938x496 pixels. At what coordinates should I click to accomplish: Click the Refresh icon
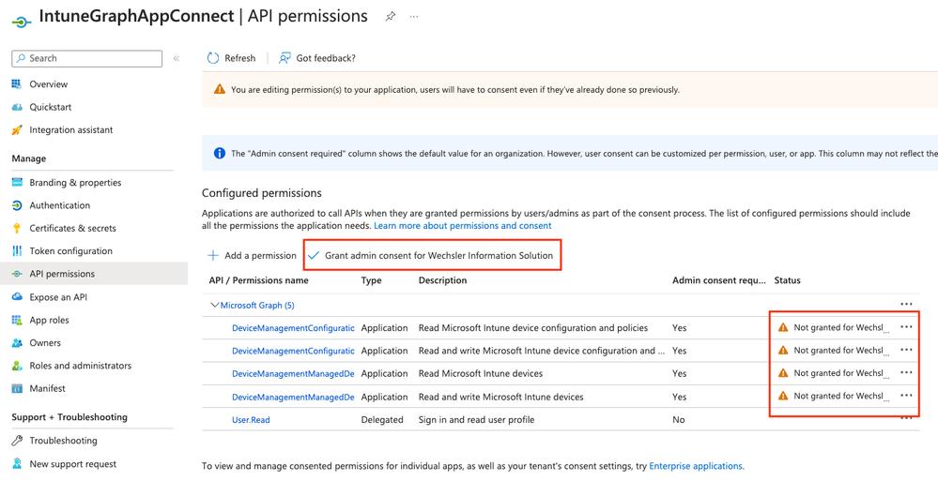click(213, 58)
